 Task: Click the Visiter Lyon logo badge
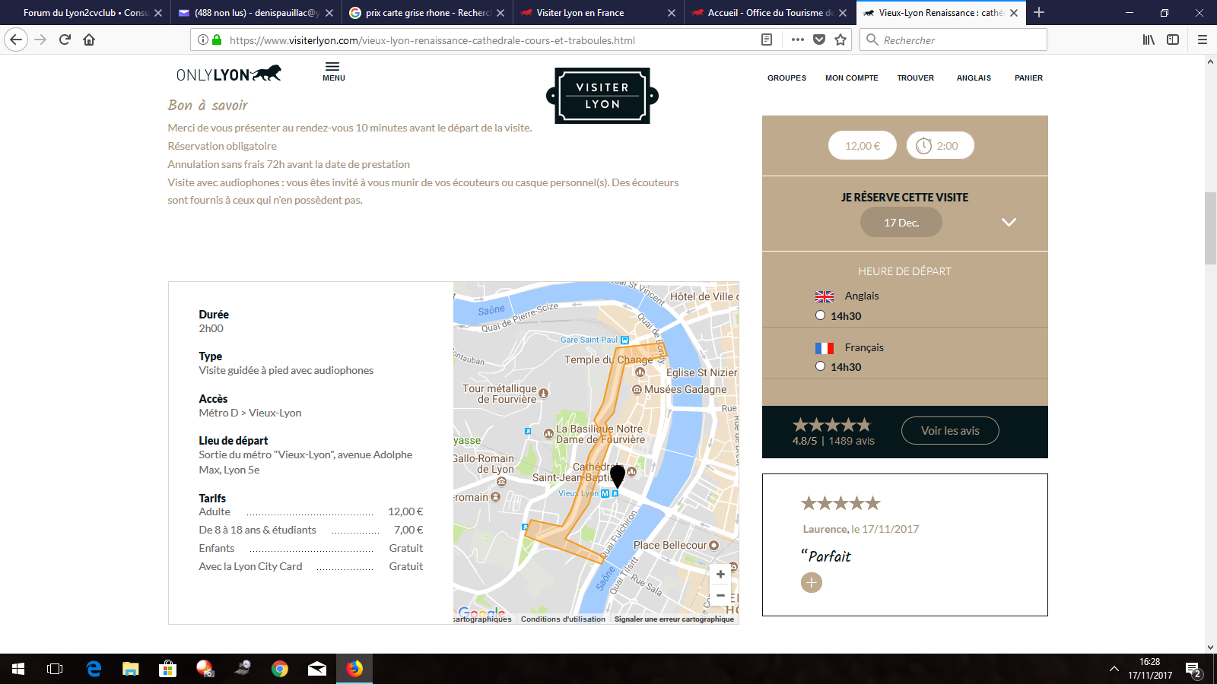click(x=602, y=96)
